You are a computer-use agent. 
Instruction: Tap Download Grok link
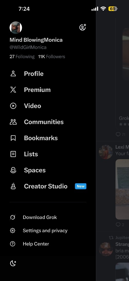40,217
